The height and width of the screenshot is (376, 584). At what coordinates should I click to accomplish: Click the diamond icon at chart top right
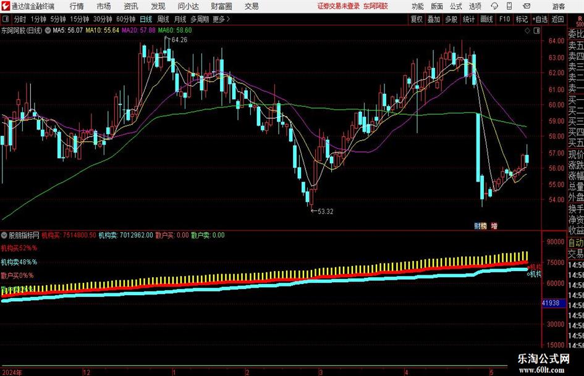click(x=527, y=31)
